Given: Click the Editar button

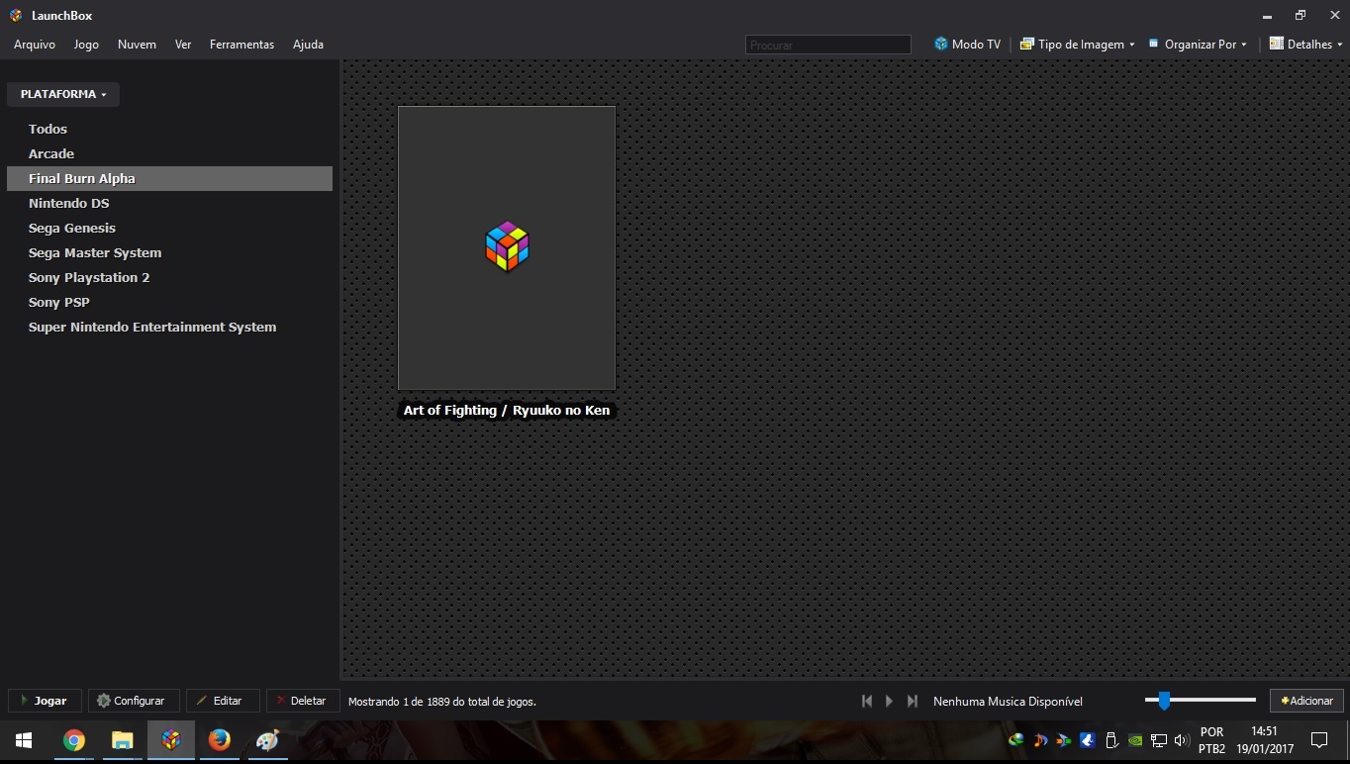Looking at the screenshot, I should tap(223, 701).
